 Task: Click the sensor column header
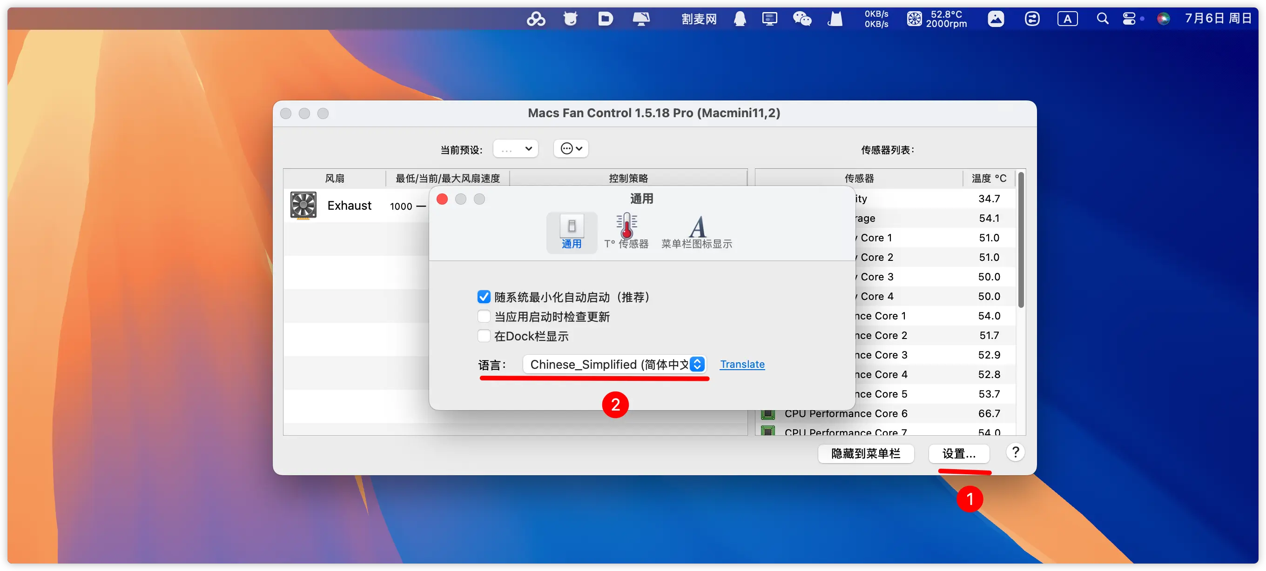click(859, 178)
